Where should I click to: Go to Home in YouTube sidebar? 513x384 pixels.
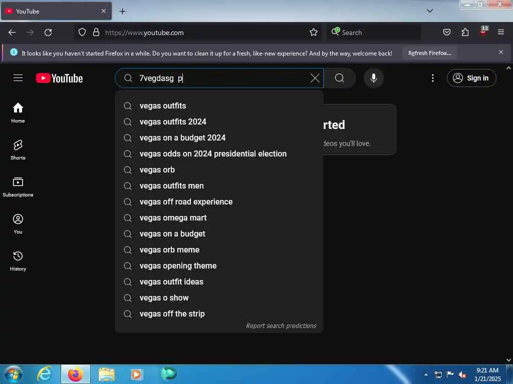pyautogui.click(x=18, y=112)
